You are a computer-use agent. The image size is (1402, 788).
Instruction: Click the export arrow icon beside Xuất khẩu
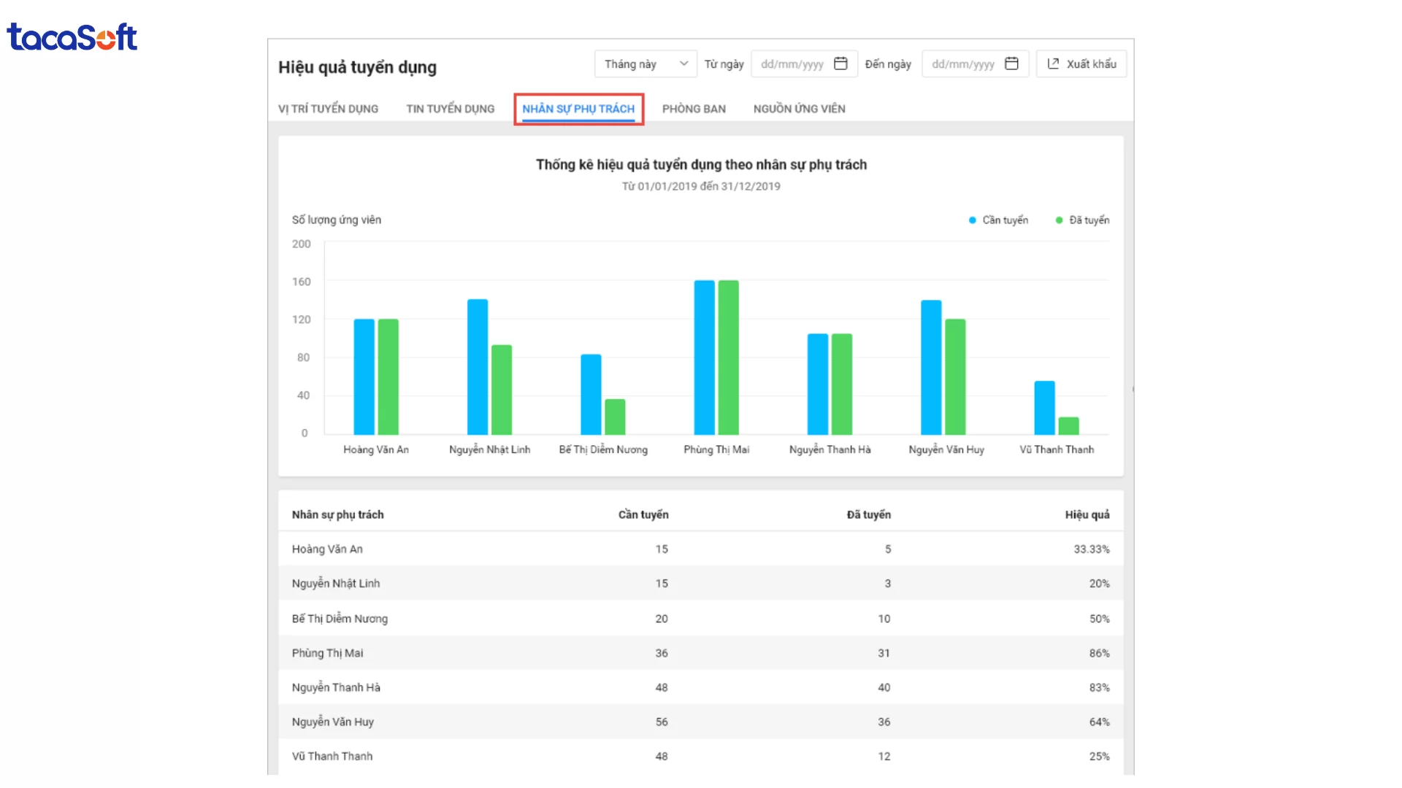point(1053,63)
